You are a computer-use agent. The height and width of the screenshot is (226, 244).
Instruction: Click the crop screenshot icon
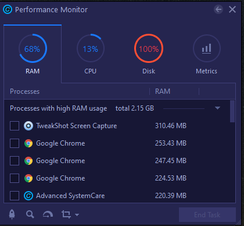[x=66, y=214]
